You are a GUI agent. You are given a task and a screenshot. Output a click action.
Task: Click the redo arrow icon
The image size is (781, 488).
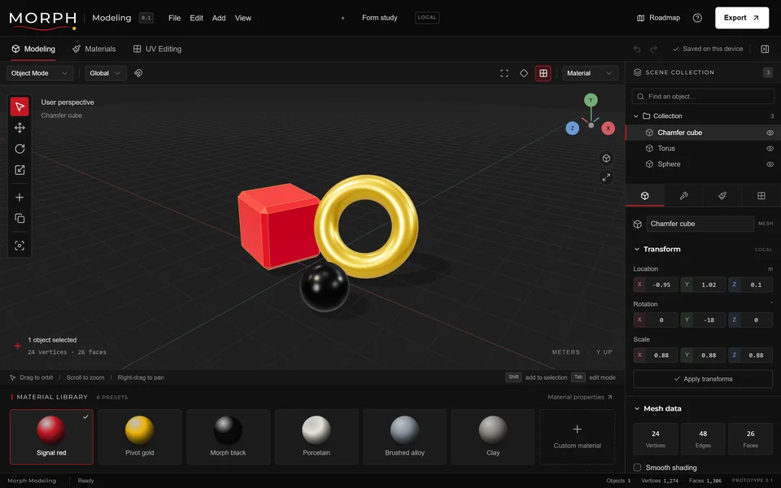[654, 49]
